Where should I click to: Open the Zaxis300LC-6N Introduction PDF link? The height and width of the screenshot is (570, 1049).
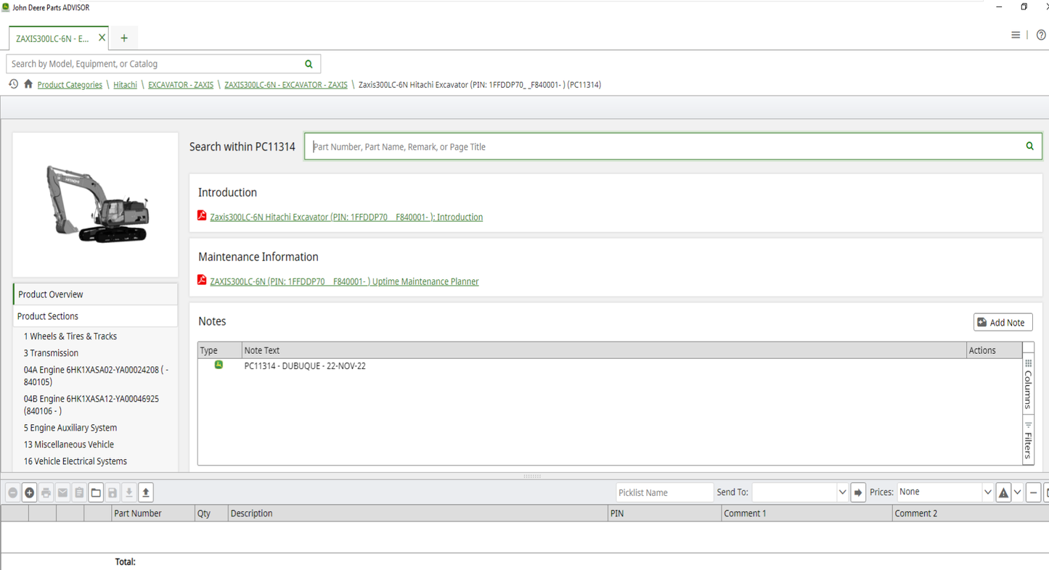pyautogui.click(x=346, y=217)
